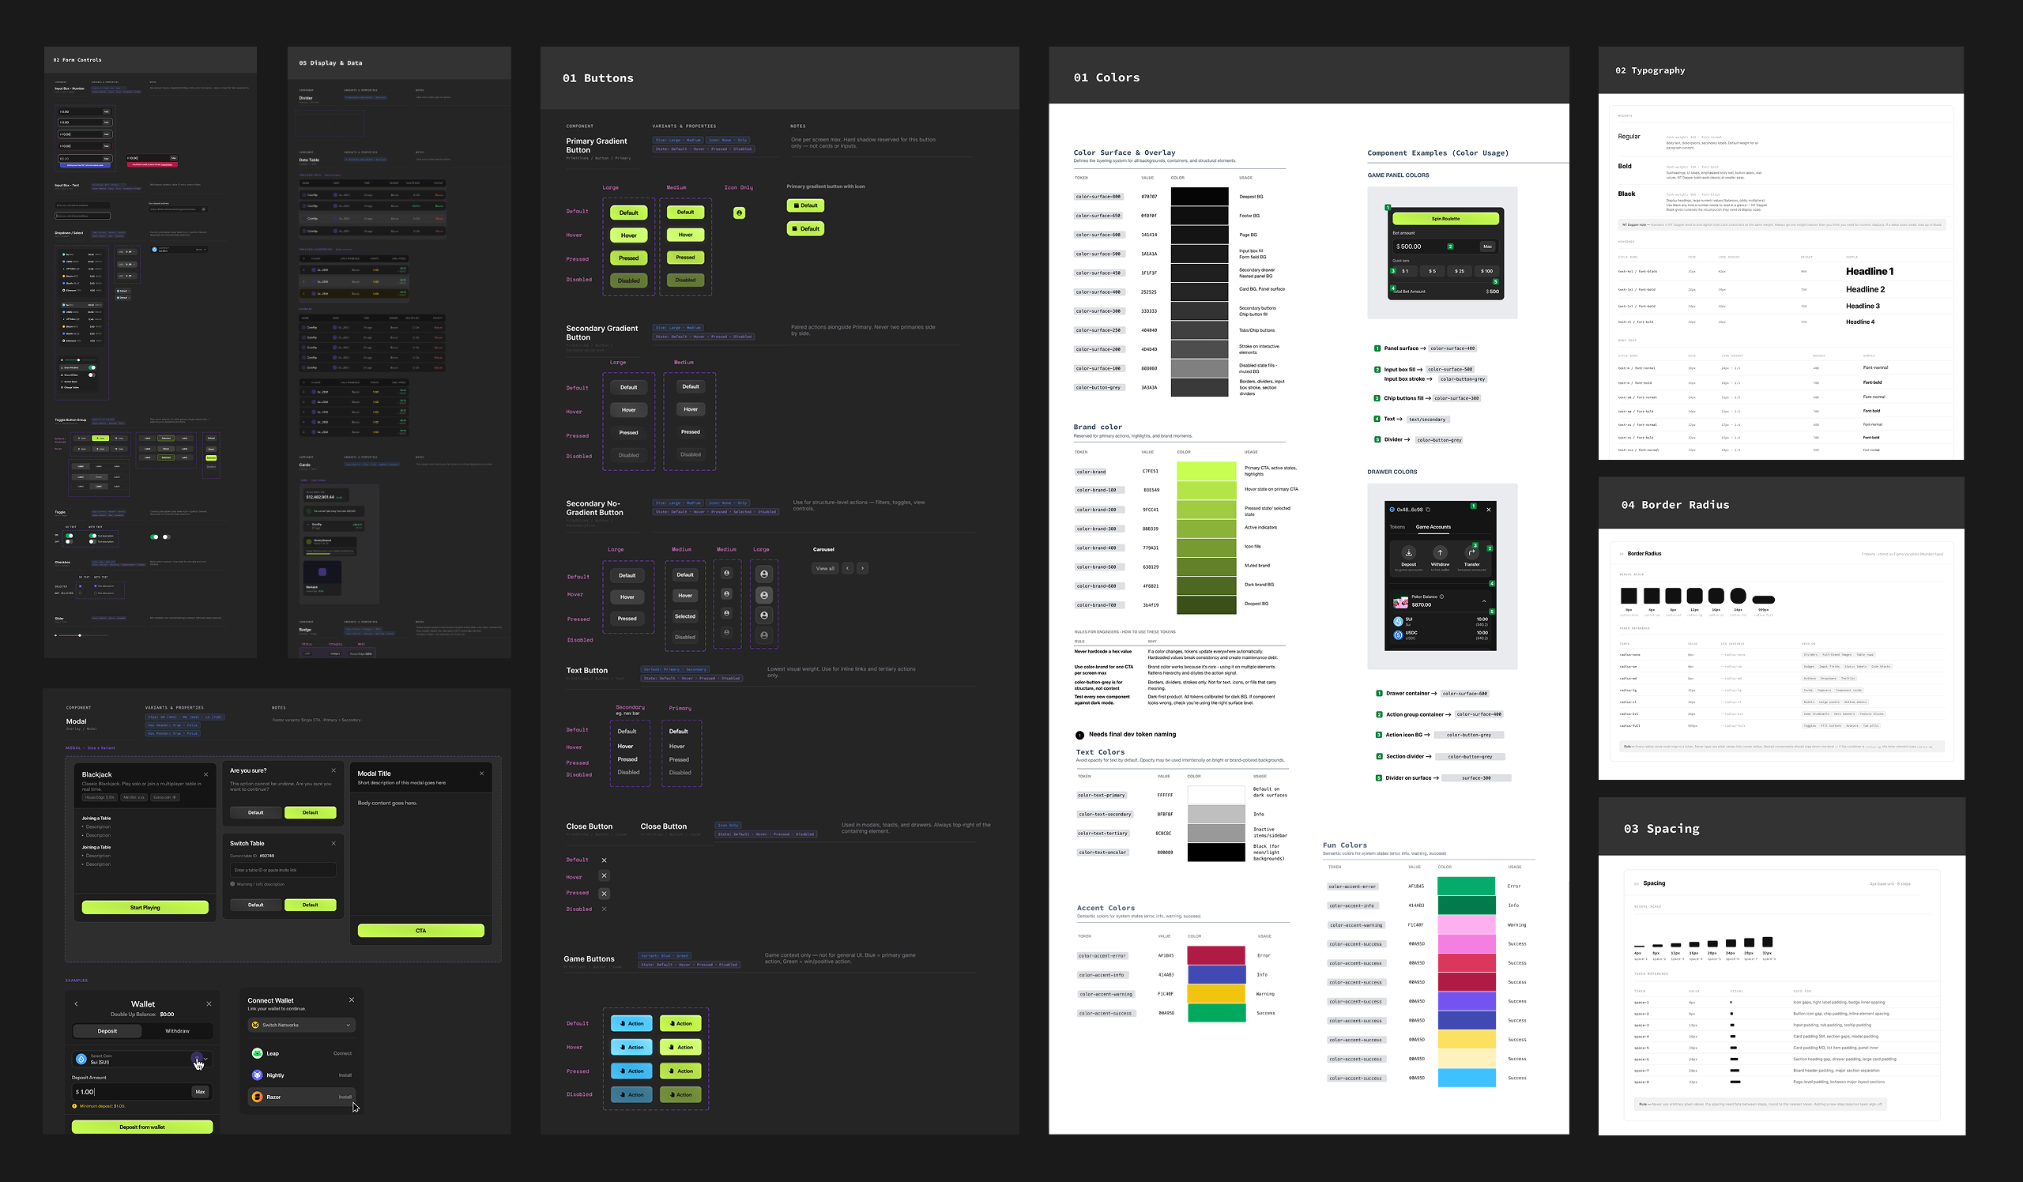The width and height of the screenshot is (2023, 1182).
Task: Click the Slider section's green slider handle
Action: pos(80,635)
